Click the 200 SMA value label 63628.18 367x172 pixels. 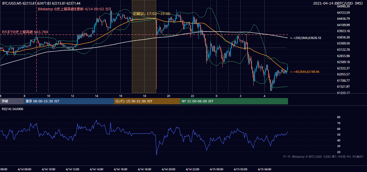click(x=305, y=38)
